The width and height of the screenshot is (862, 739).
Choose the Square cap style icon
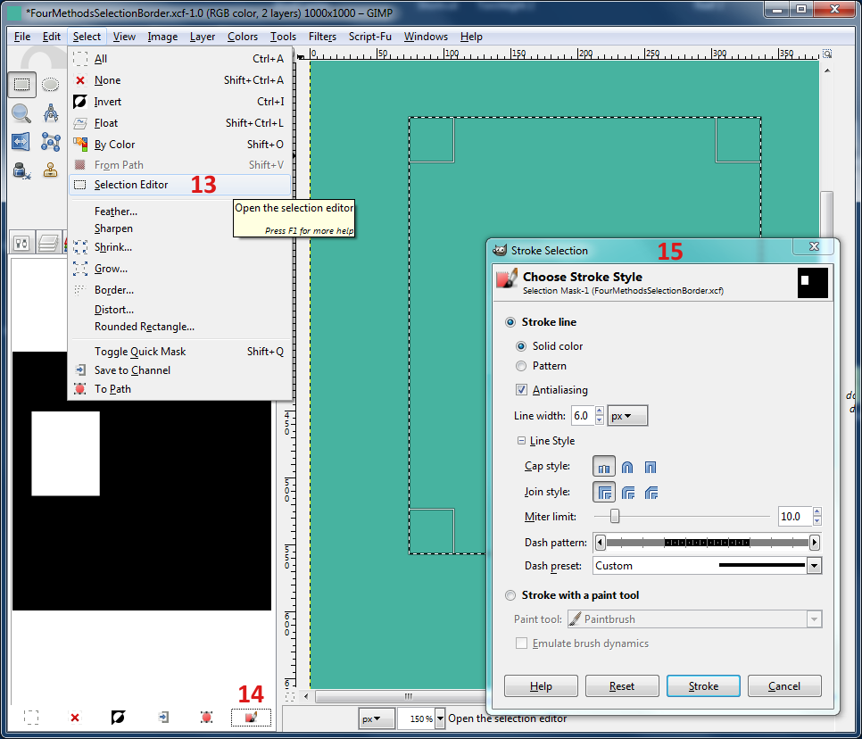[651, 467]
